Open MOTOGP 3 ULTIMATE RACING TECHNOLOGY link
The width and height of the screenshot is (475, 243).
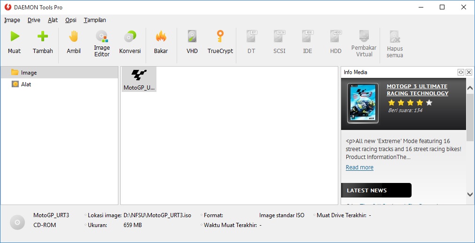417,90
